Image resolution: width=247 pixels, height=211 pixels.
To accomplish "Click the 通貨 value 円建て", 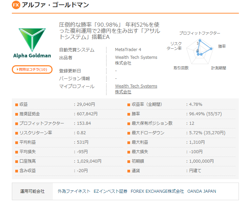I will (x=195, y=171).
